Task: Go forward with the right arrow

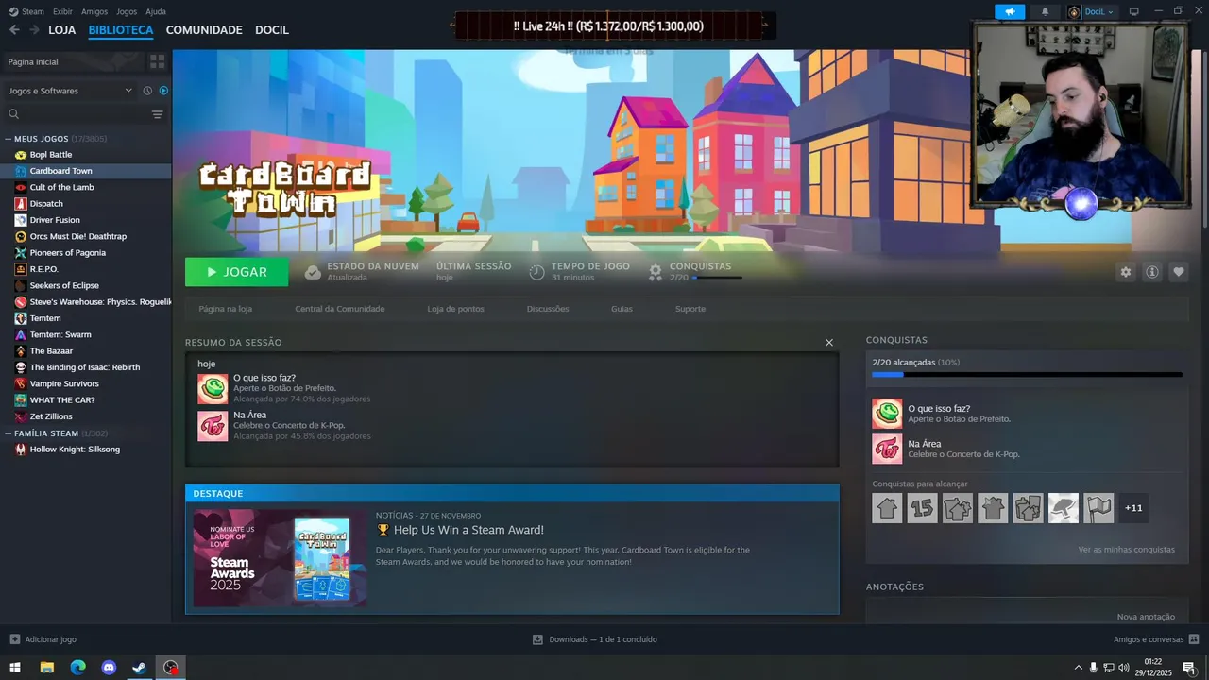Action: point(34,30)
